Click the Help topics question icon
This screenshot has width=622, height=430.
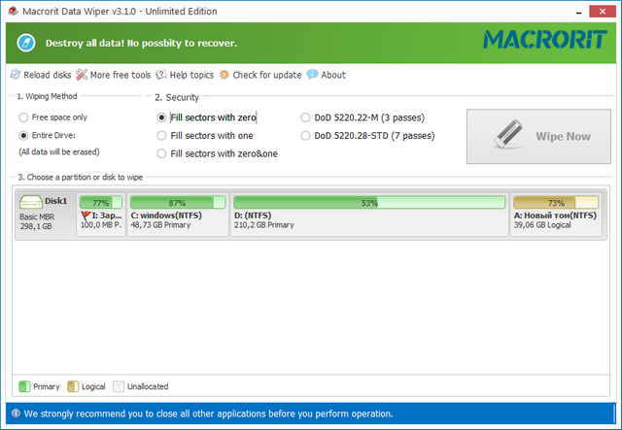(x=161, y=75)
